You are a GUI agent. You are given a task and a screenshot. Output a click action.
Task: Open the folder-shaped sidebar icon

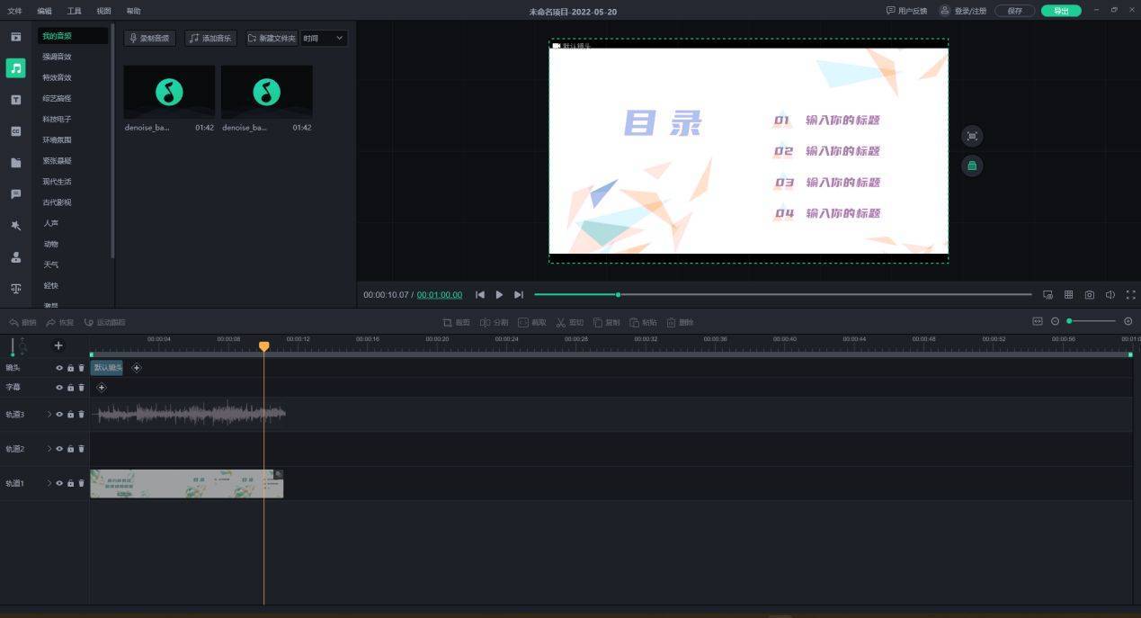(x=15, y=163)
